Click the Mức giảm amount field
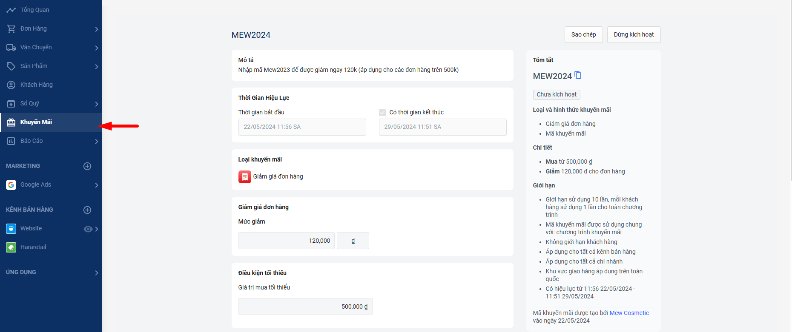792x332 pixels. point(287,241)
